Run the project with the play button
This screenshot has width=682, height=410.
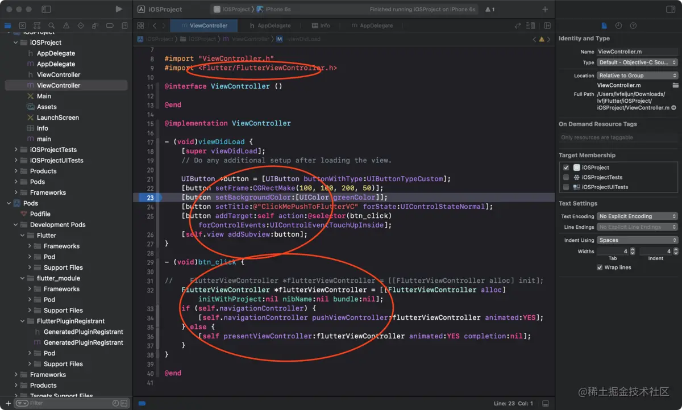[x=118, y=9]
